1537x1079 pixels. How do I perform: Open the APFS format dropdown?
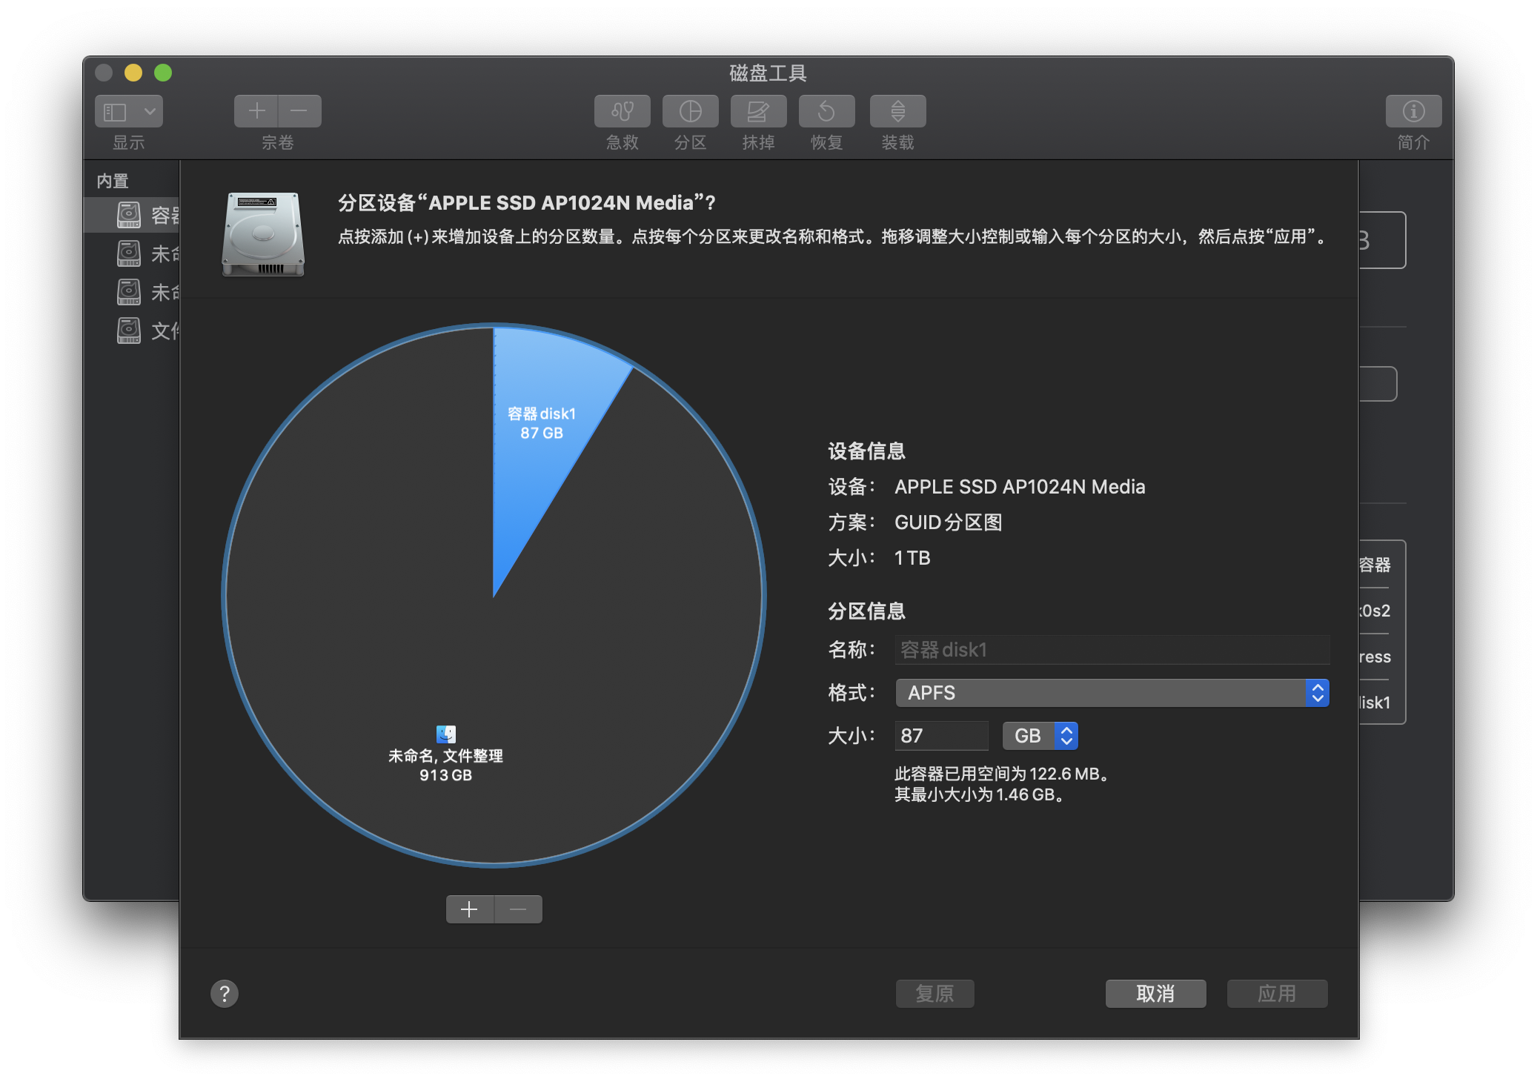1112,693
